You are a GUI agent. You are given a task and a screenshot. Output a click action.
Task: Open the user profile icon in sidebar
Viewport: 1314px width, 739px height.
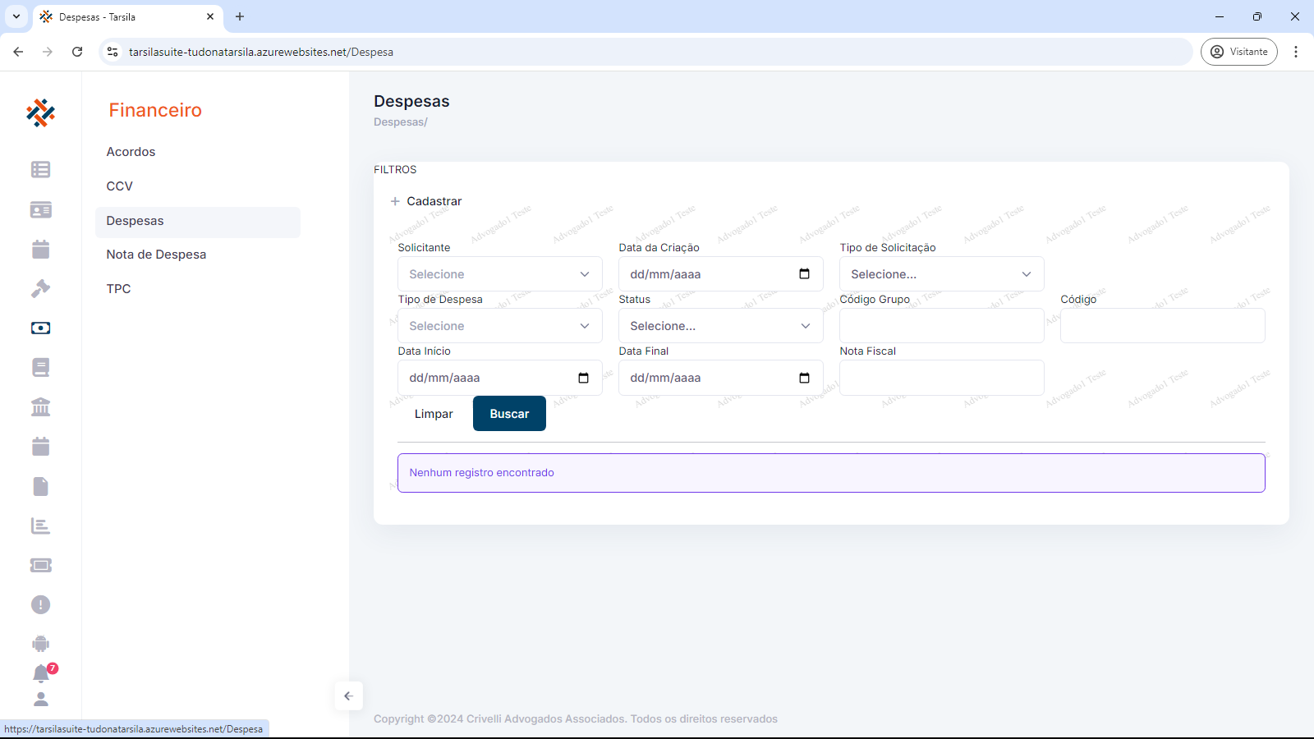coord(40,700)
